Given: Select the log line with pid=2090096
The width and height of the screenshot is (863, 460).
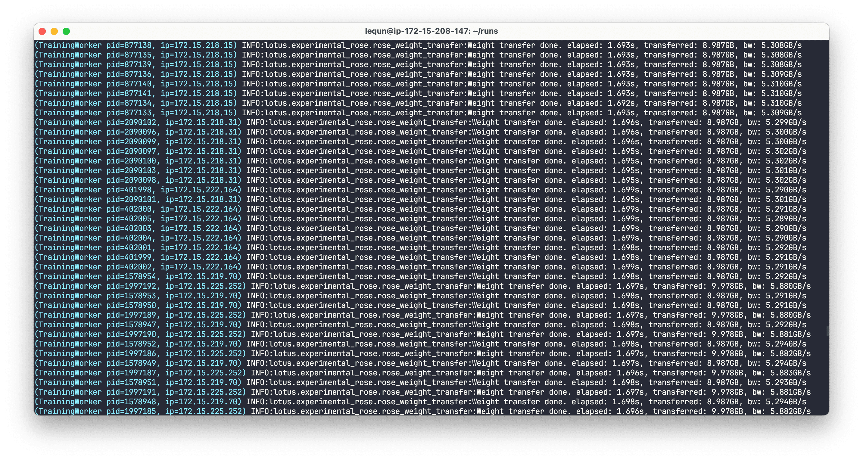Looking at the screenshot, I should (420, 132).
